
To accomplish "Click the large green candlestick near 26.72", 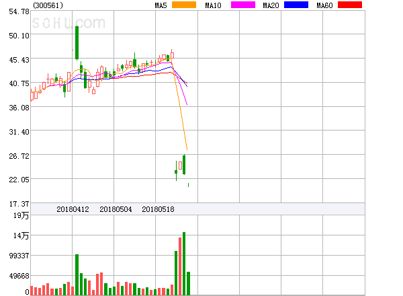I will click(184, 165).
